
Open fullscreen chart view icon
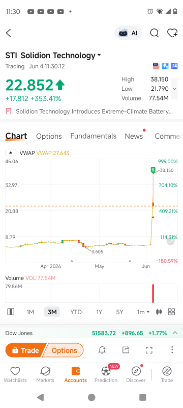pyautogui.click(x=149, y=350)
